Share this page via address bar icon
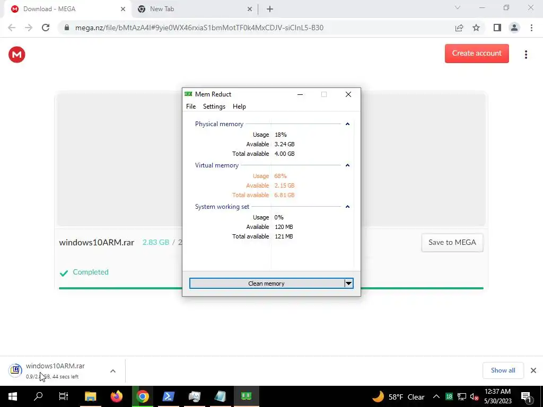543x407 pixels. [459, 28]
